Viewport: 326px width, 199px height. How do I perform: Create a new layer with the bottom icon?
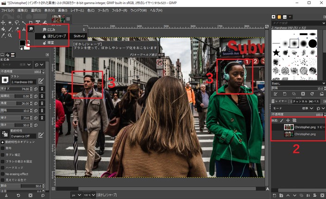(x=275, y=195)
